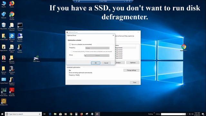The image size is (206, 116).
Task: Open the 3D Vision Photo Viewer shortcut
Action: (x=4, y=92)
